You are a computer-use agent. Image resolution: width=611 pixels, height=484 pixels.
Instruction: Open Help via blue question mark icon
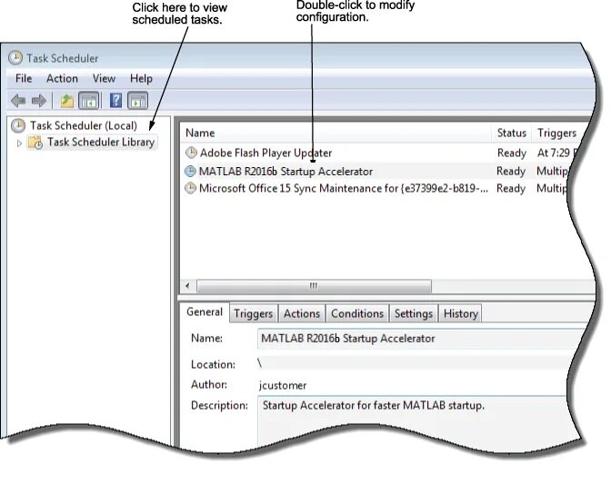[x=115, y=101]
